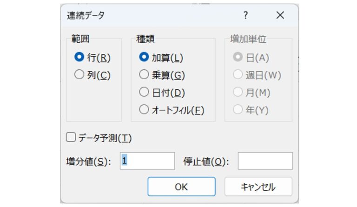This screenshot has height=207, width=357.
Task: Select the 日付(D) type option
Action: click(144, 92)
